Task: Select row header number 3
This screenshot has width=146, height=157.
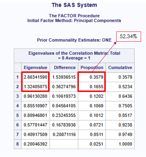Action: pyautogui.click(x=18, y=96)
